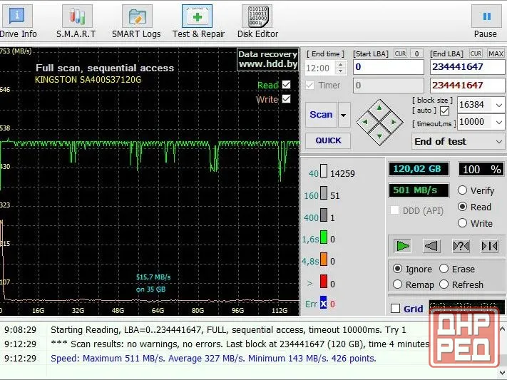Click the Start LBA CUR button
Screen dimensions: 507x380
click(400, 53)
